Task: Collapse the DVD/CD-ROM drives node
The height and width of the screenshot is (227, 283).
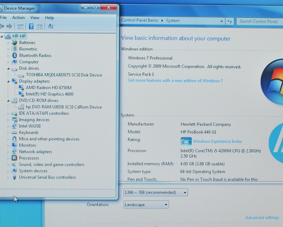Action: pyautogui.click(x=8, y=101)
